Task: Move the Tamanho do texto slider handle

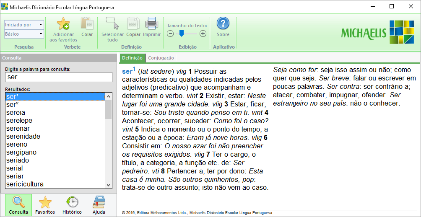Action: coord(182,33)
